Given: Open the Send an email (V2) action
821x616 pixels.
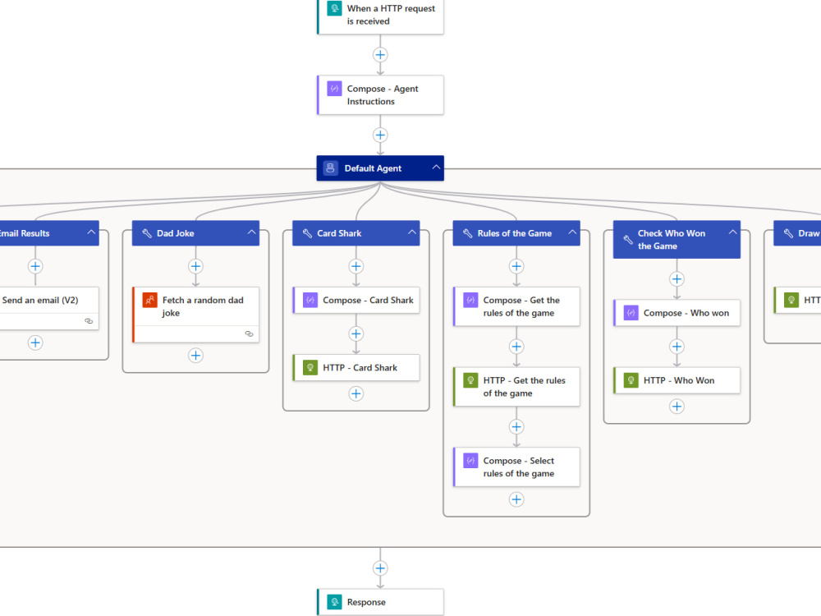Looking at the screenshot, I should pyautogui.click(x=49, y=308).
